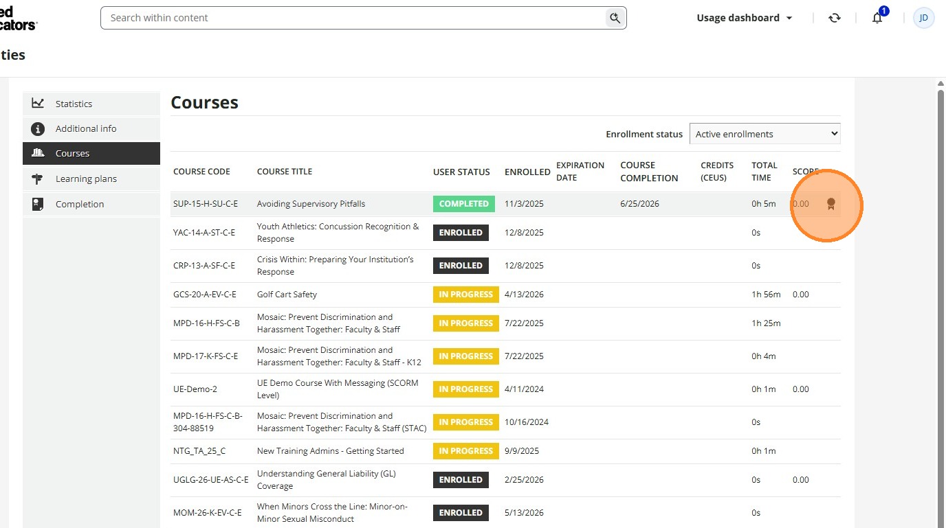Click the certificate ribbon icon for Avoiding Supervisory Pitfalls
This screenshot has width=946, height=528.
[x=830, y=204]
